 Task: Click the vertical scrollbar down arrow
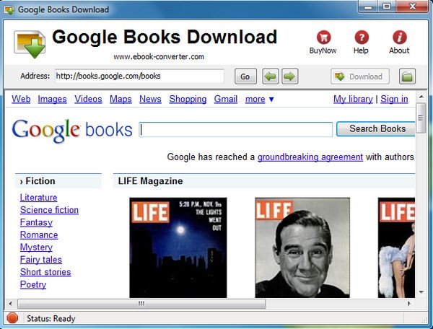[x=421, y=292]
